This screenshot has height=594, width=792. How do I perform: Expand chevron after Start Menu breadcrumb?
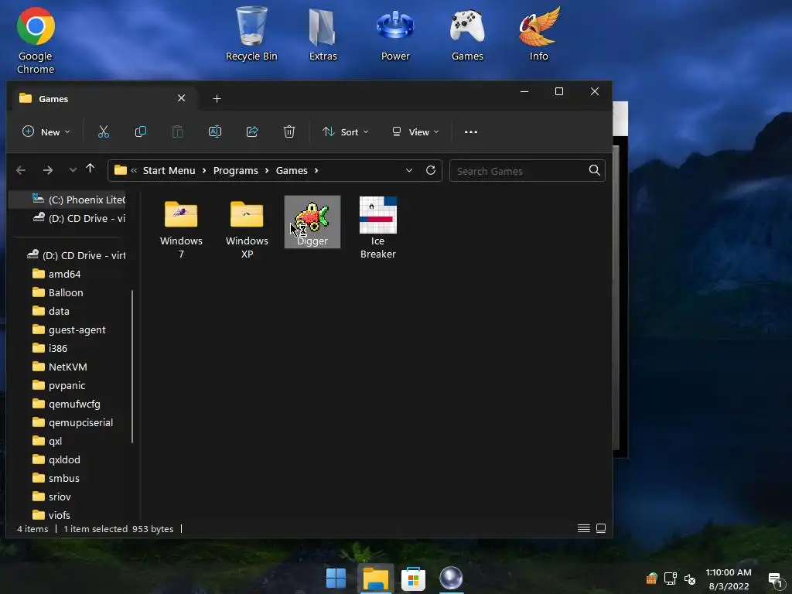point(204,171)
